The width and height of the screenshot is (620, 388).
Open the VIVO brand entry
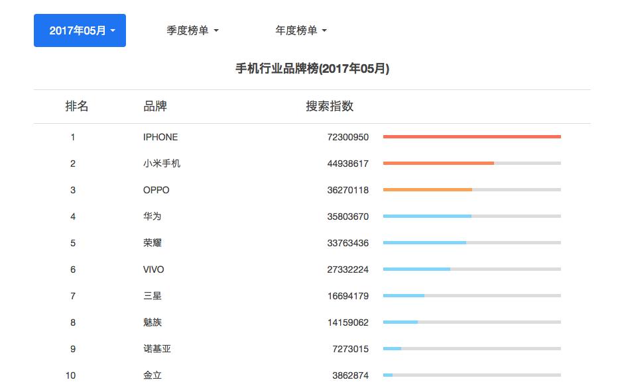[x=154, y=269]
